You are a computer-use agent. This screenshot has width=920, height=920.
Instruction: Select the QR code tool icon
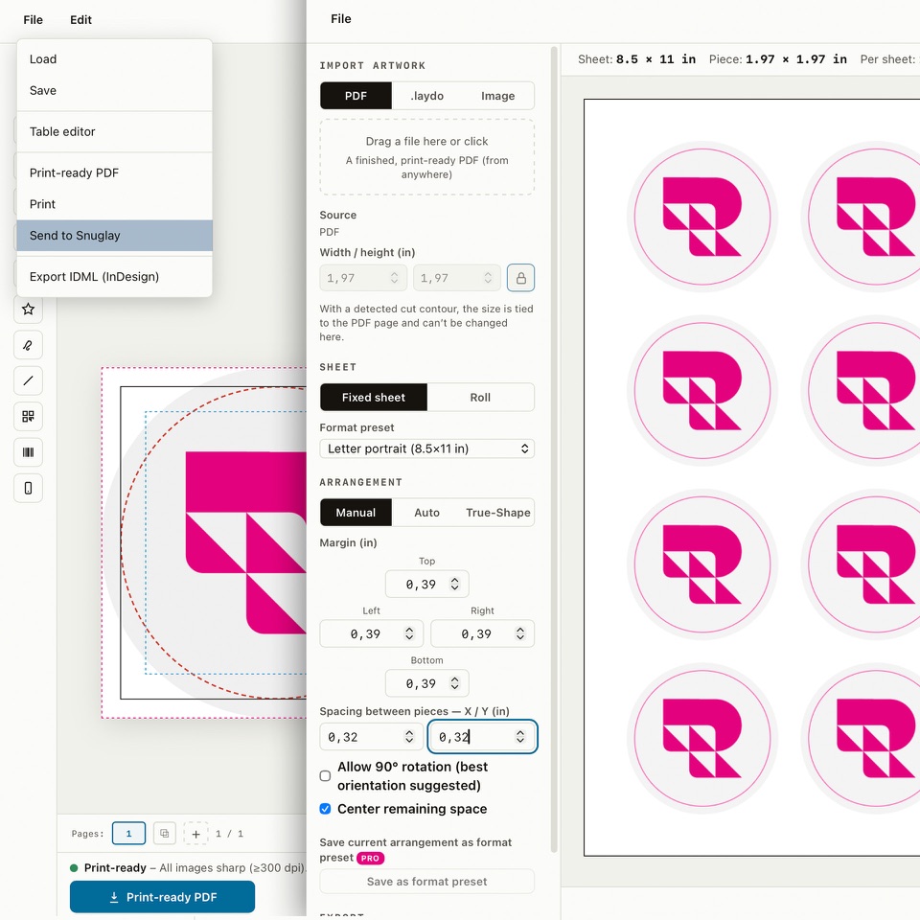click(x=28, y=417)
